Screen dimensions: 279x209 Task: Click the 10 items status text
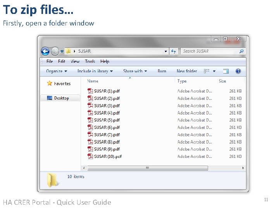pos(76,176)
